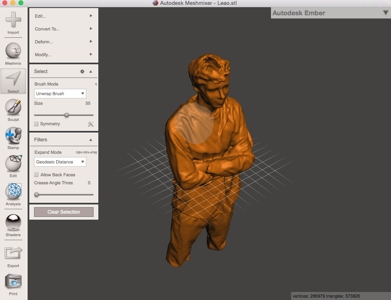Activate the Select tool
The height and width of the screenshot is (300, 391).
click(13, 81)
